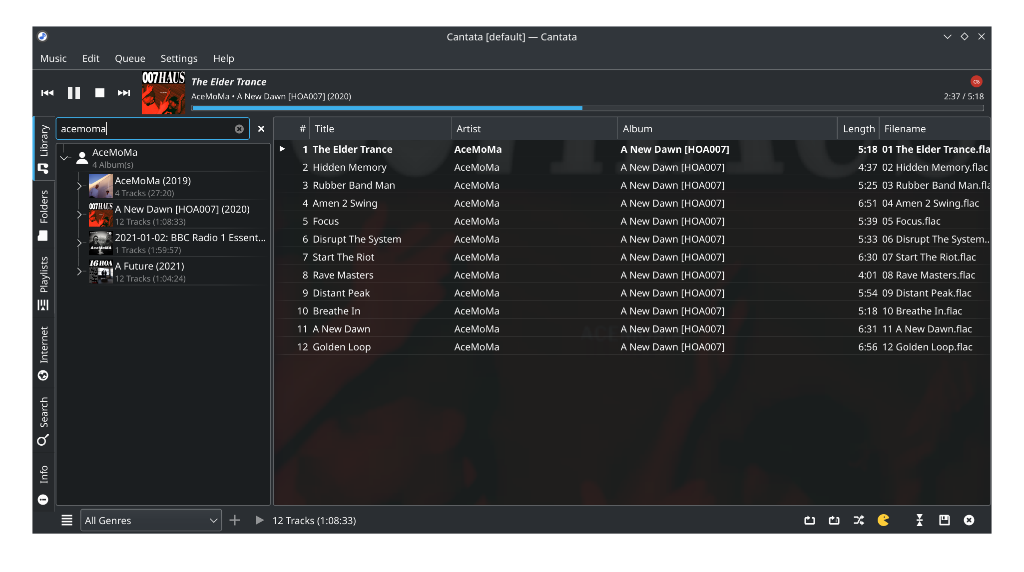1024x572 pixels.
Task: Click the red scrobbling status icon
Action: (976, 81)
